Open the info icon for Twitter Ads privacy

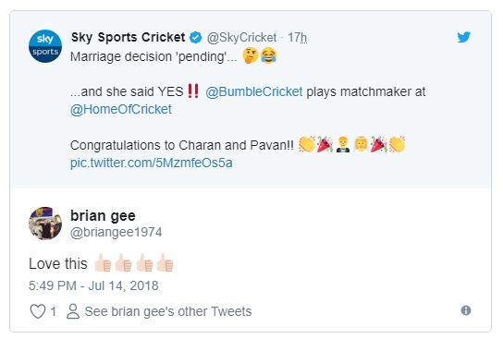click(466, 310)
